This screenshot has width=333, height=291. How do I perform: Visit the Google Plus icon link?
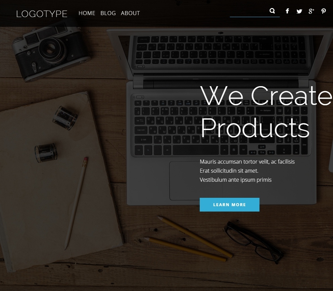pyautogui.click(x=311, y=11)
